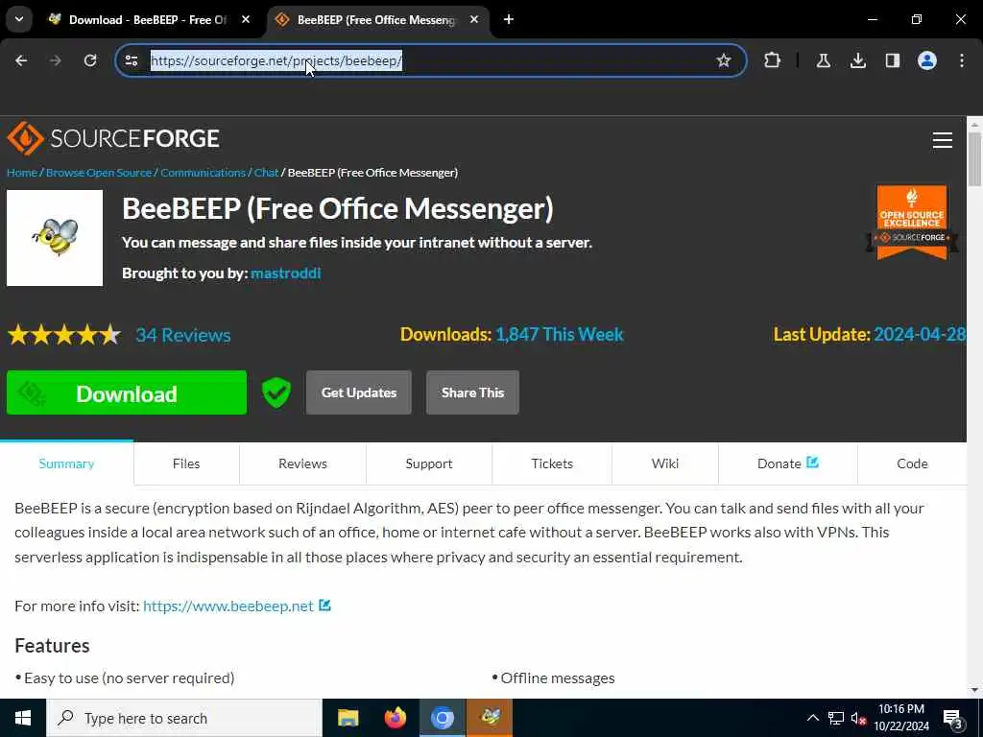Switch to the Reviews tab

(302, 464)
